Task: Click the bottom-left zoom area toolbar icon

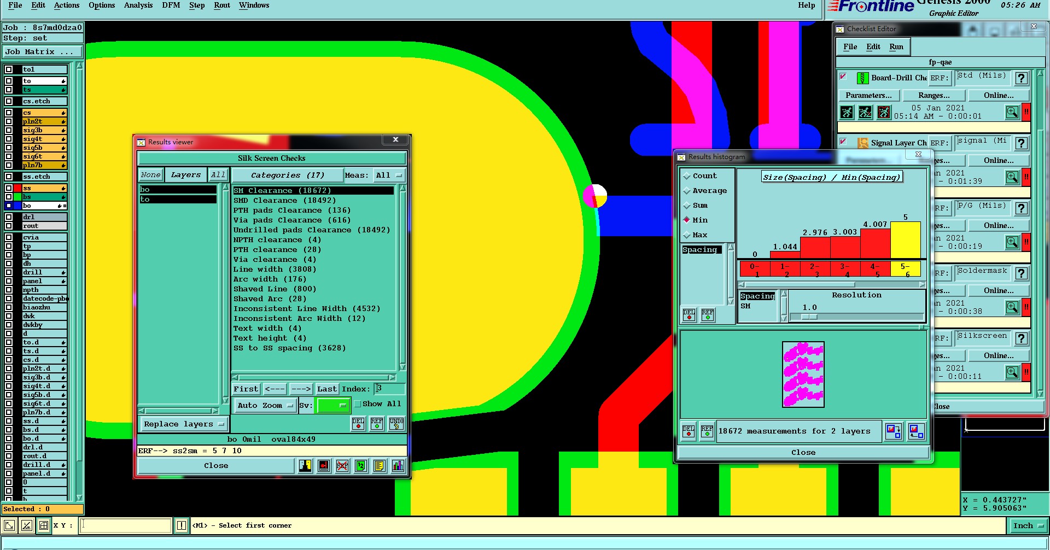Action: click(9, 526)
